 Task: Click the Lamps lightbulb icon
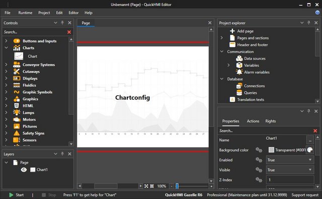pos(17,112)
